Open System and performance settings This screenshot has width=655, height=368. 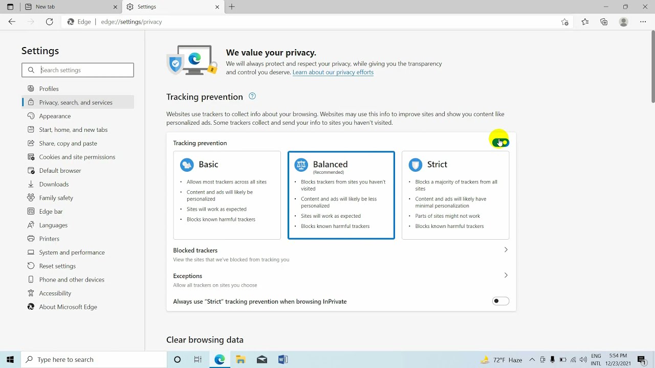[x=78, y=252]
